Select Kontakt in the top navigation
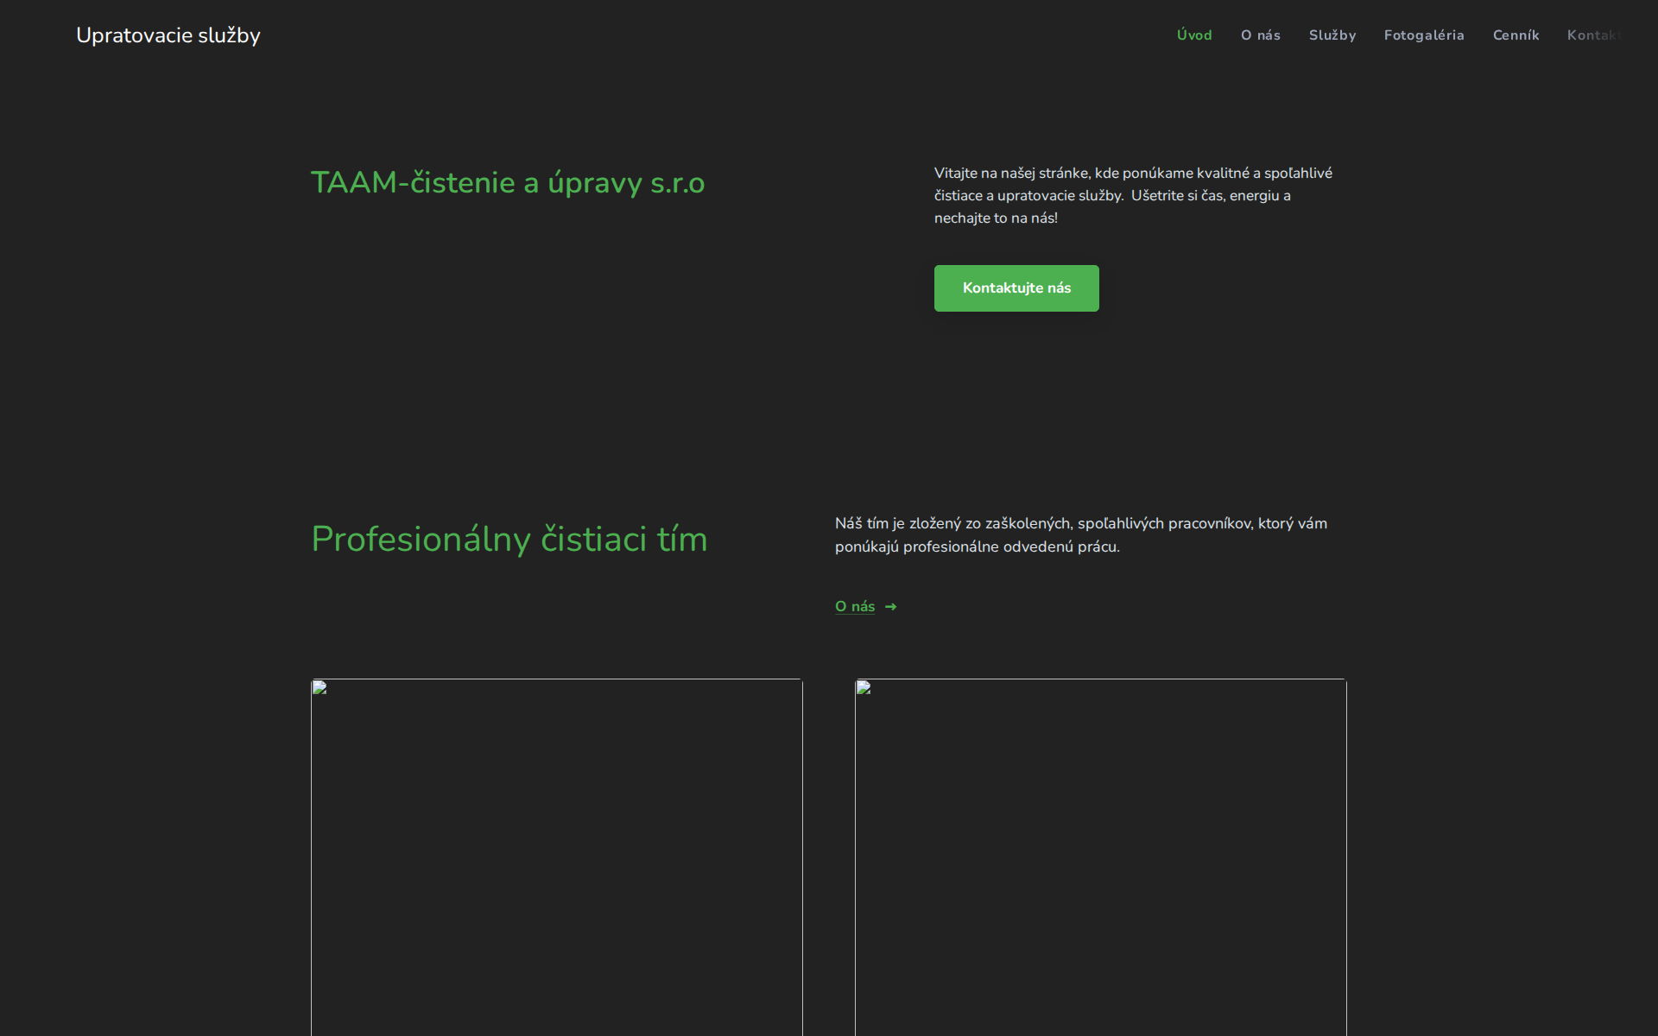Screen dimensions: 1658x1036 pyautogui.click(x=1592, y=35)
